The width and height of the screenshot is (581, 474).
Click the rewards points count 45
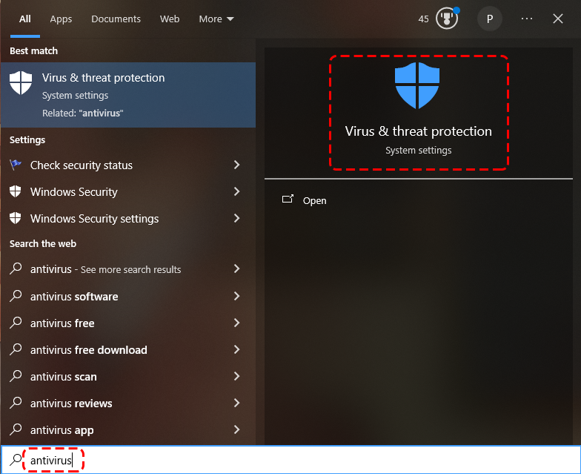pyautogui.click(x=424, y=19)
